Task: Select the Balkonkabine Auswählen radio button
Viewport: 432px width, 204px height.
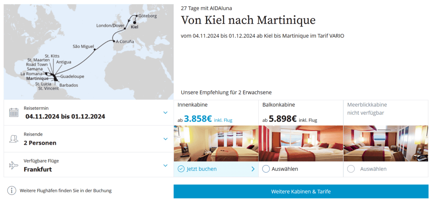Action: click(266, 169)
